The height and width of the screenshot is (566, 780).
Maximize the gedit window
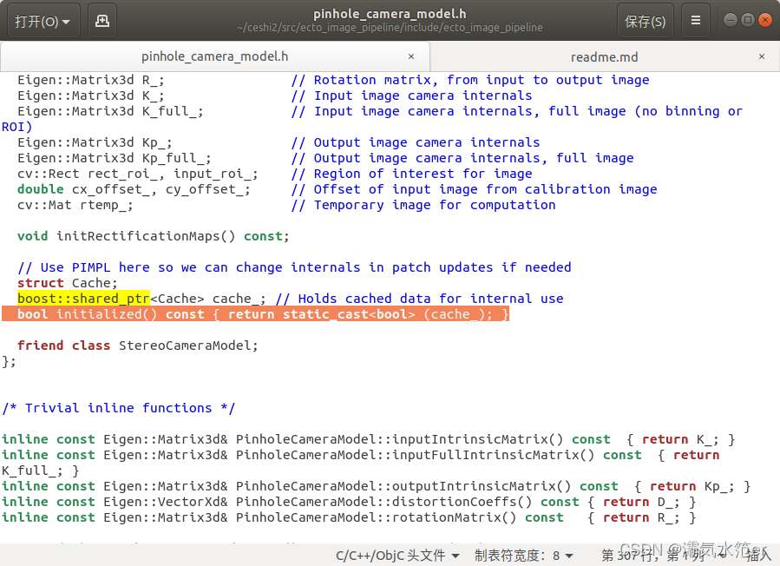(747, 20)
